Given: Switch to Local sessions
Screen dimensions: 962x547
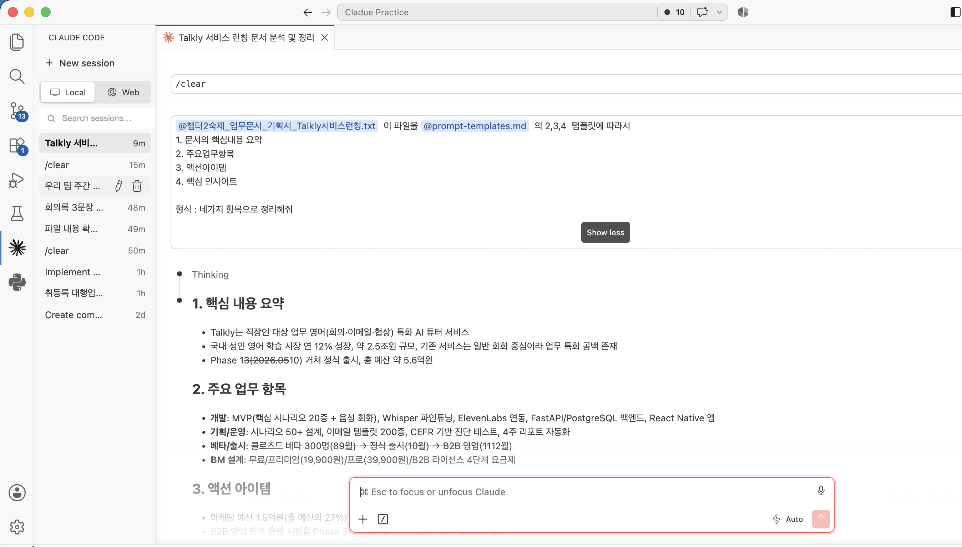Looking at the screenshot, I should point(68,92).
